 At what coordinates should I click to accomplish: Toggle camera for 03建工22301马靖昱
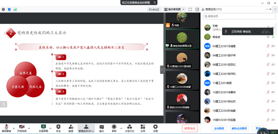pyautogui.click(x=273, y=46)
